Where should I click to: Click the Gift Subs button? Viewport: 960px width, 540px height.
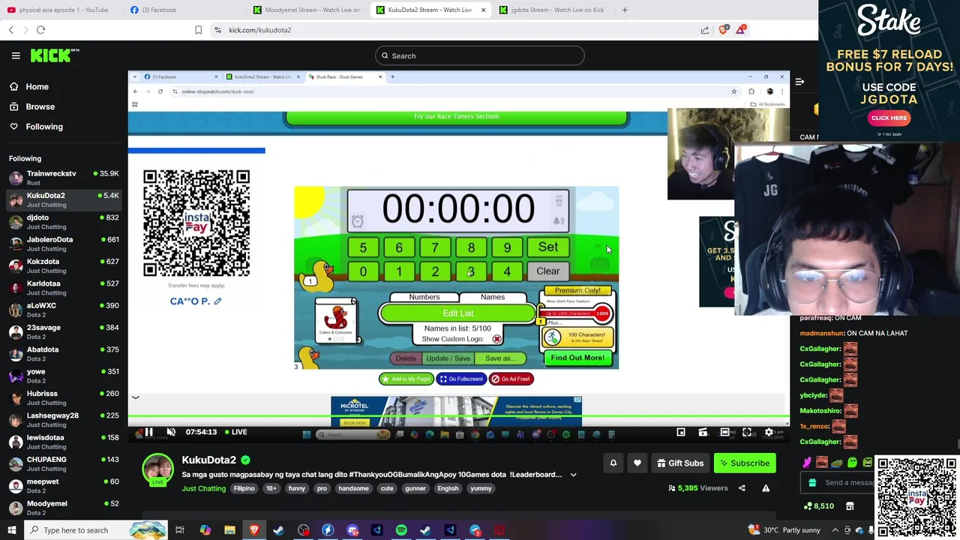[x=680, y=463]
